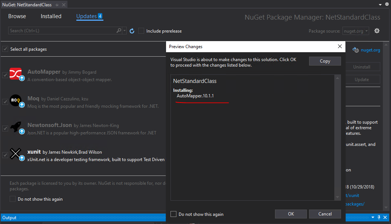
Task: Select the NuGet: NetStandardClass document tab
Action: (27, 5)
